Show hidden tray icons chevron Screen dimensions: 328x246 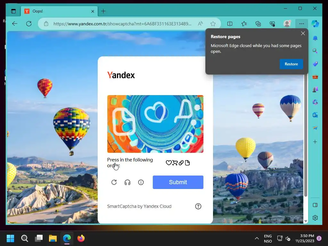(x=257, y=238)
